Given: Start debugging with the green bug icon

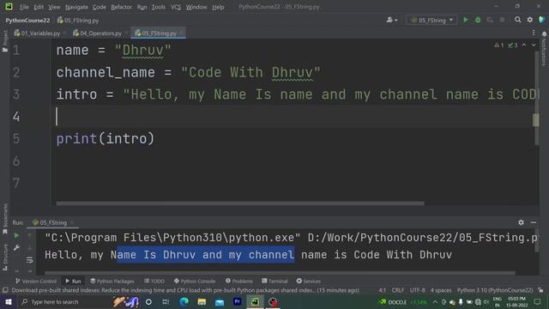Looking at the screenshot, I should pyautogui.click(x=478, y=20).
